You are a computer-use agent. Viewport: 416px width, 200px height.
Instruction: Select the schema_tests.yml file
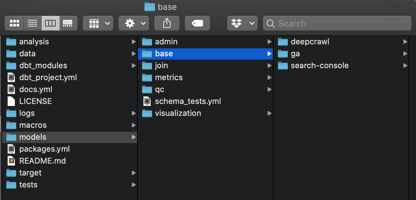click(x=187, y=101)
